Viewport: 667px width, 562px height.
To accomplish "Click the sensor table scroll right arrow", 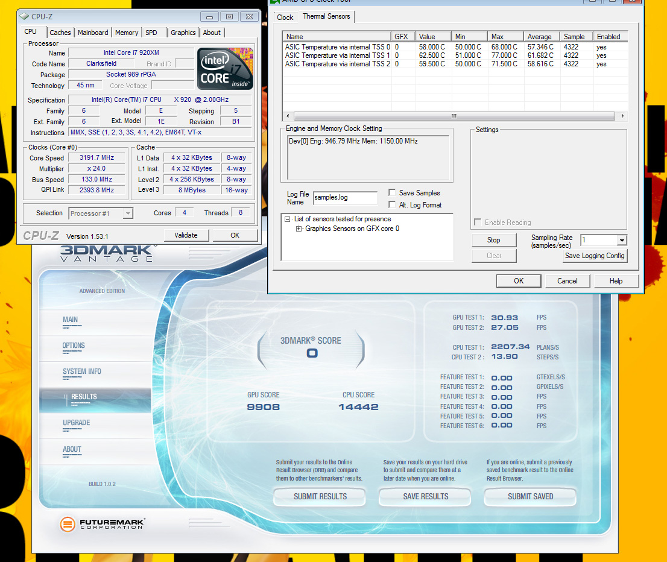I will (x=622, y=116).
